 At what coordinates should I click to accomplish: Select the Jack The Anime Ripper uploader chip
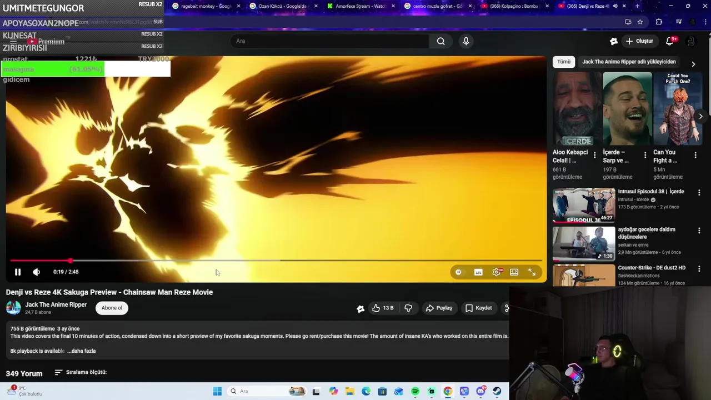629,62
